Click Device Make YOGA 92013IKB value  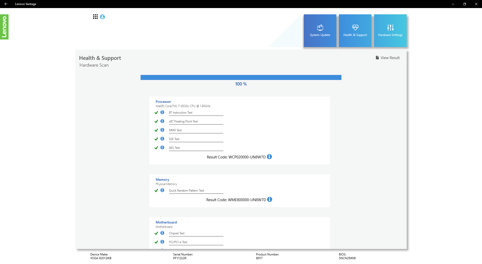click(101, 258)
